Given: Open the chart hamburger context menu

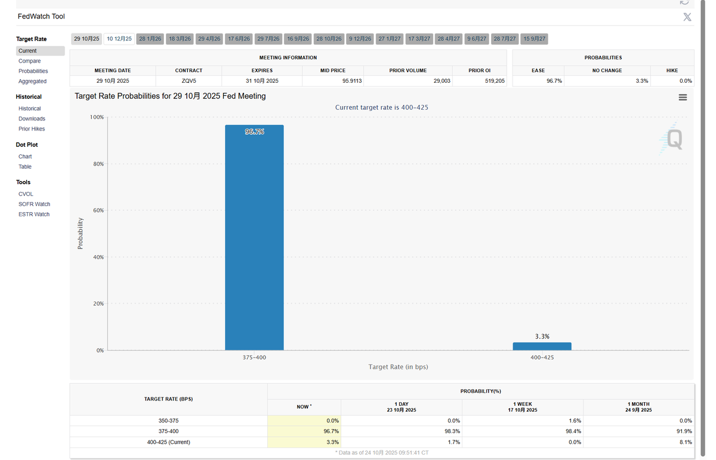Looking at the screenshot, I should [683, 97].
